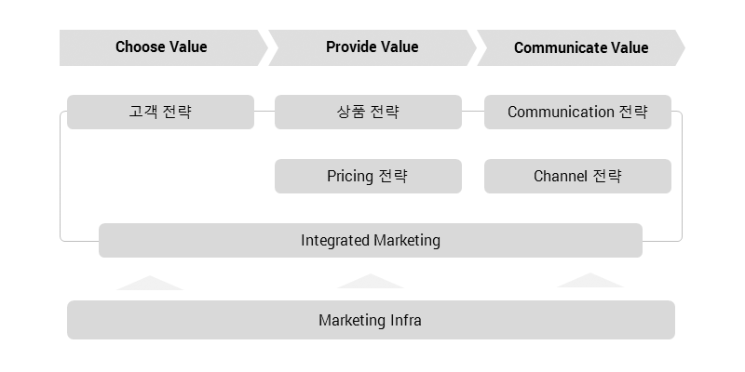
Task: Click connector line between 고객 and 상품 전략
Action: coord(264,112)
